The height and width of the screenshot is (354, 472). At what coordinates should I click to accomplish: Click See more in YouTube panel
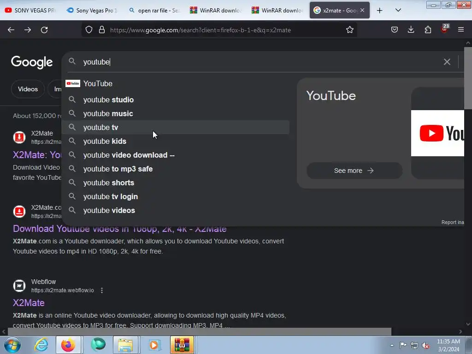tap(354, 171)
